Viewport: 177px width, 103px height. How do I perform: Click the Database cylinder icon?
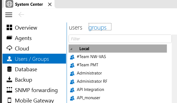pyautogui.click(x=9, y=69)
